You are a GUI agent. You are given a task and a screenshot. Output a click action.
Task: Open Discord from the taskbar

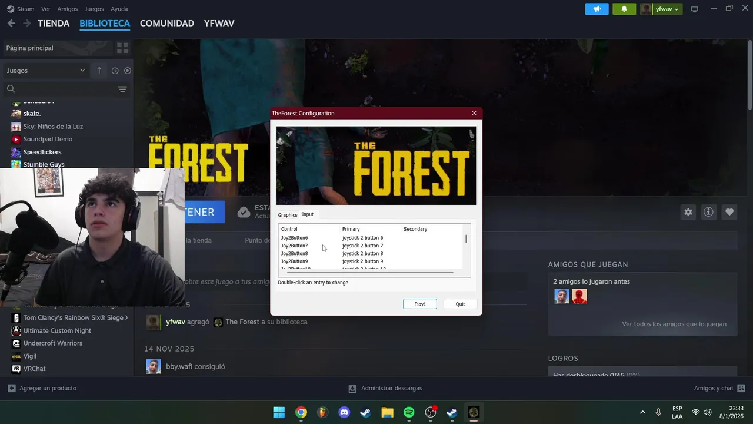click(344, 412)
